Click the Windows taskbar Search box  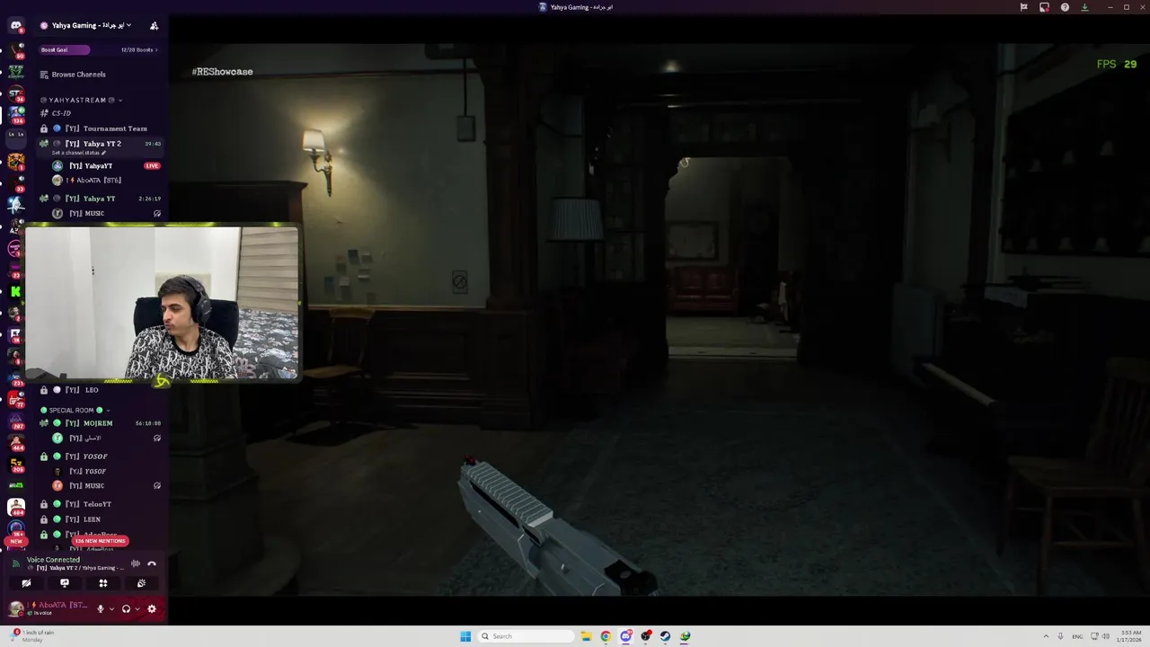tap(526, 636)
